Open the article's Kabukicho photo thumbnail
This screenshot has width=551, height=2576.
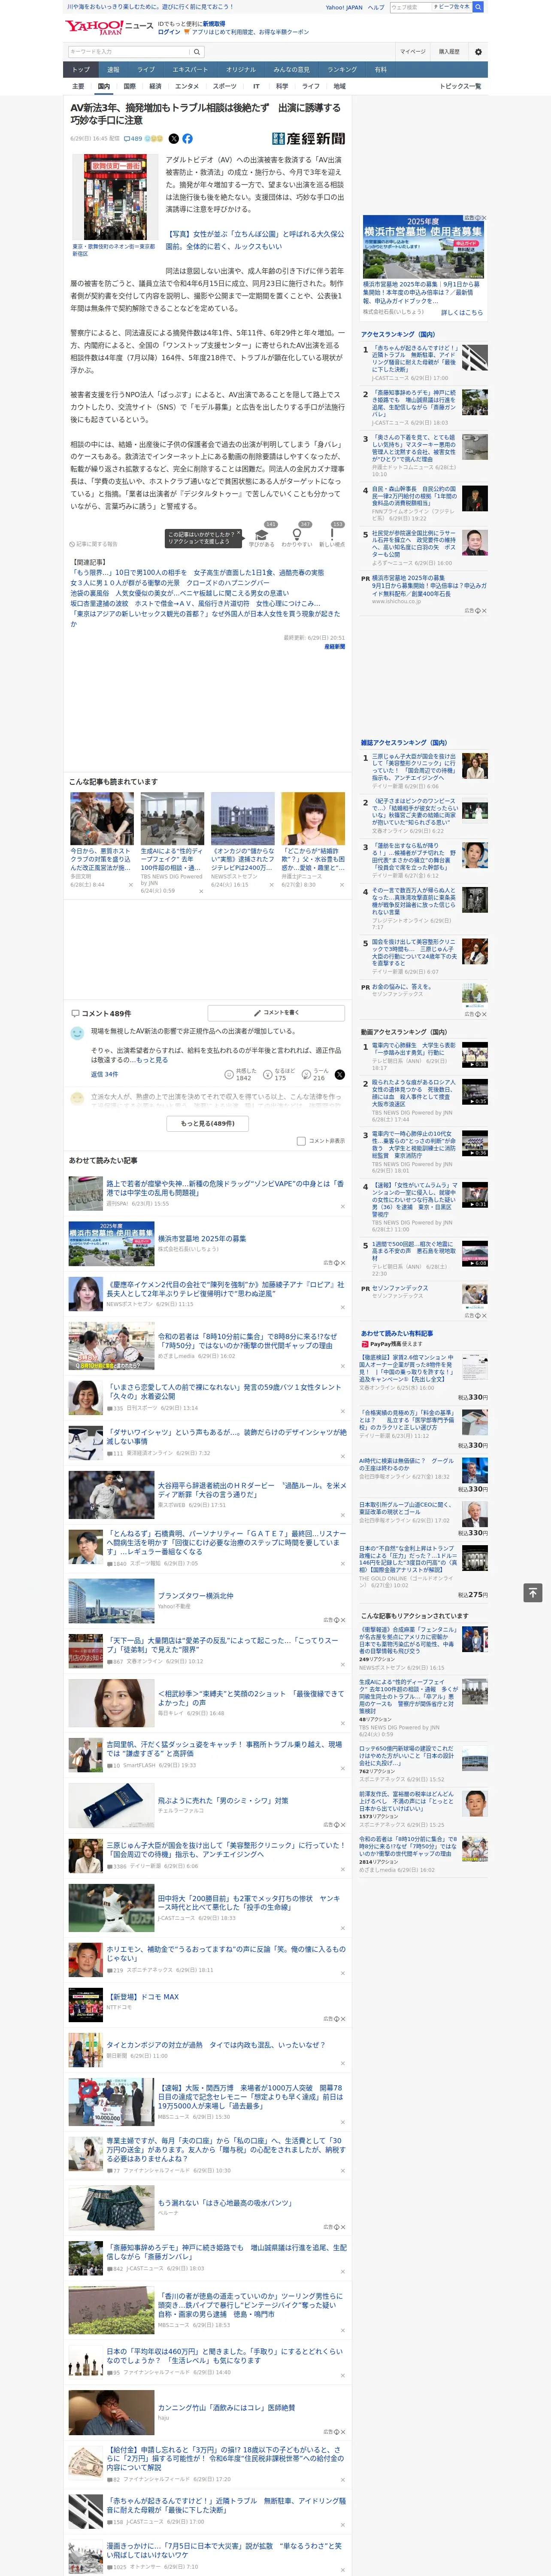115,196
